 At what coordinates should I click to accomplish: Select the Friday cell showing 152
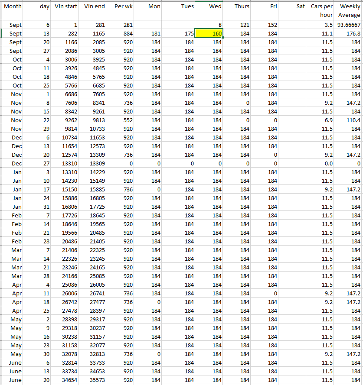click(x=265, y=25)
